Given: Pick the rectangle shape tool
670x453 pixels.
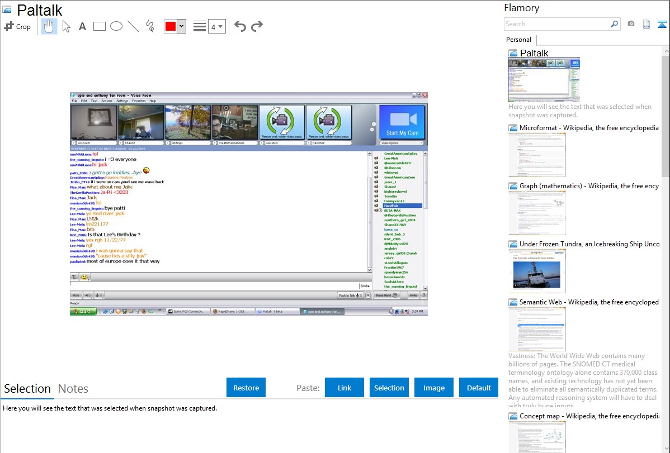Looking at the screenshot, I should click(99, 26).
